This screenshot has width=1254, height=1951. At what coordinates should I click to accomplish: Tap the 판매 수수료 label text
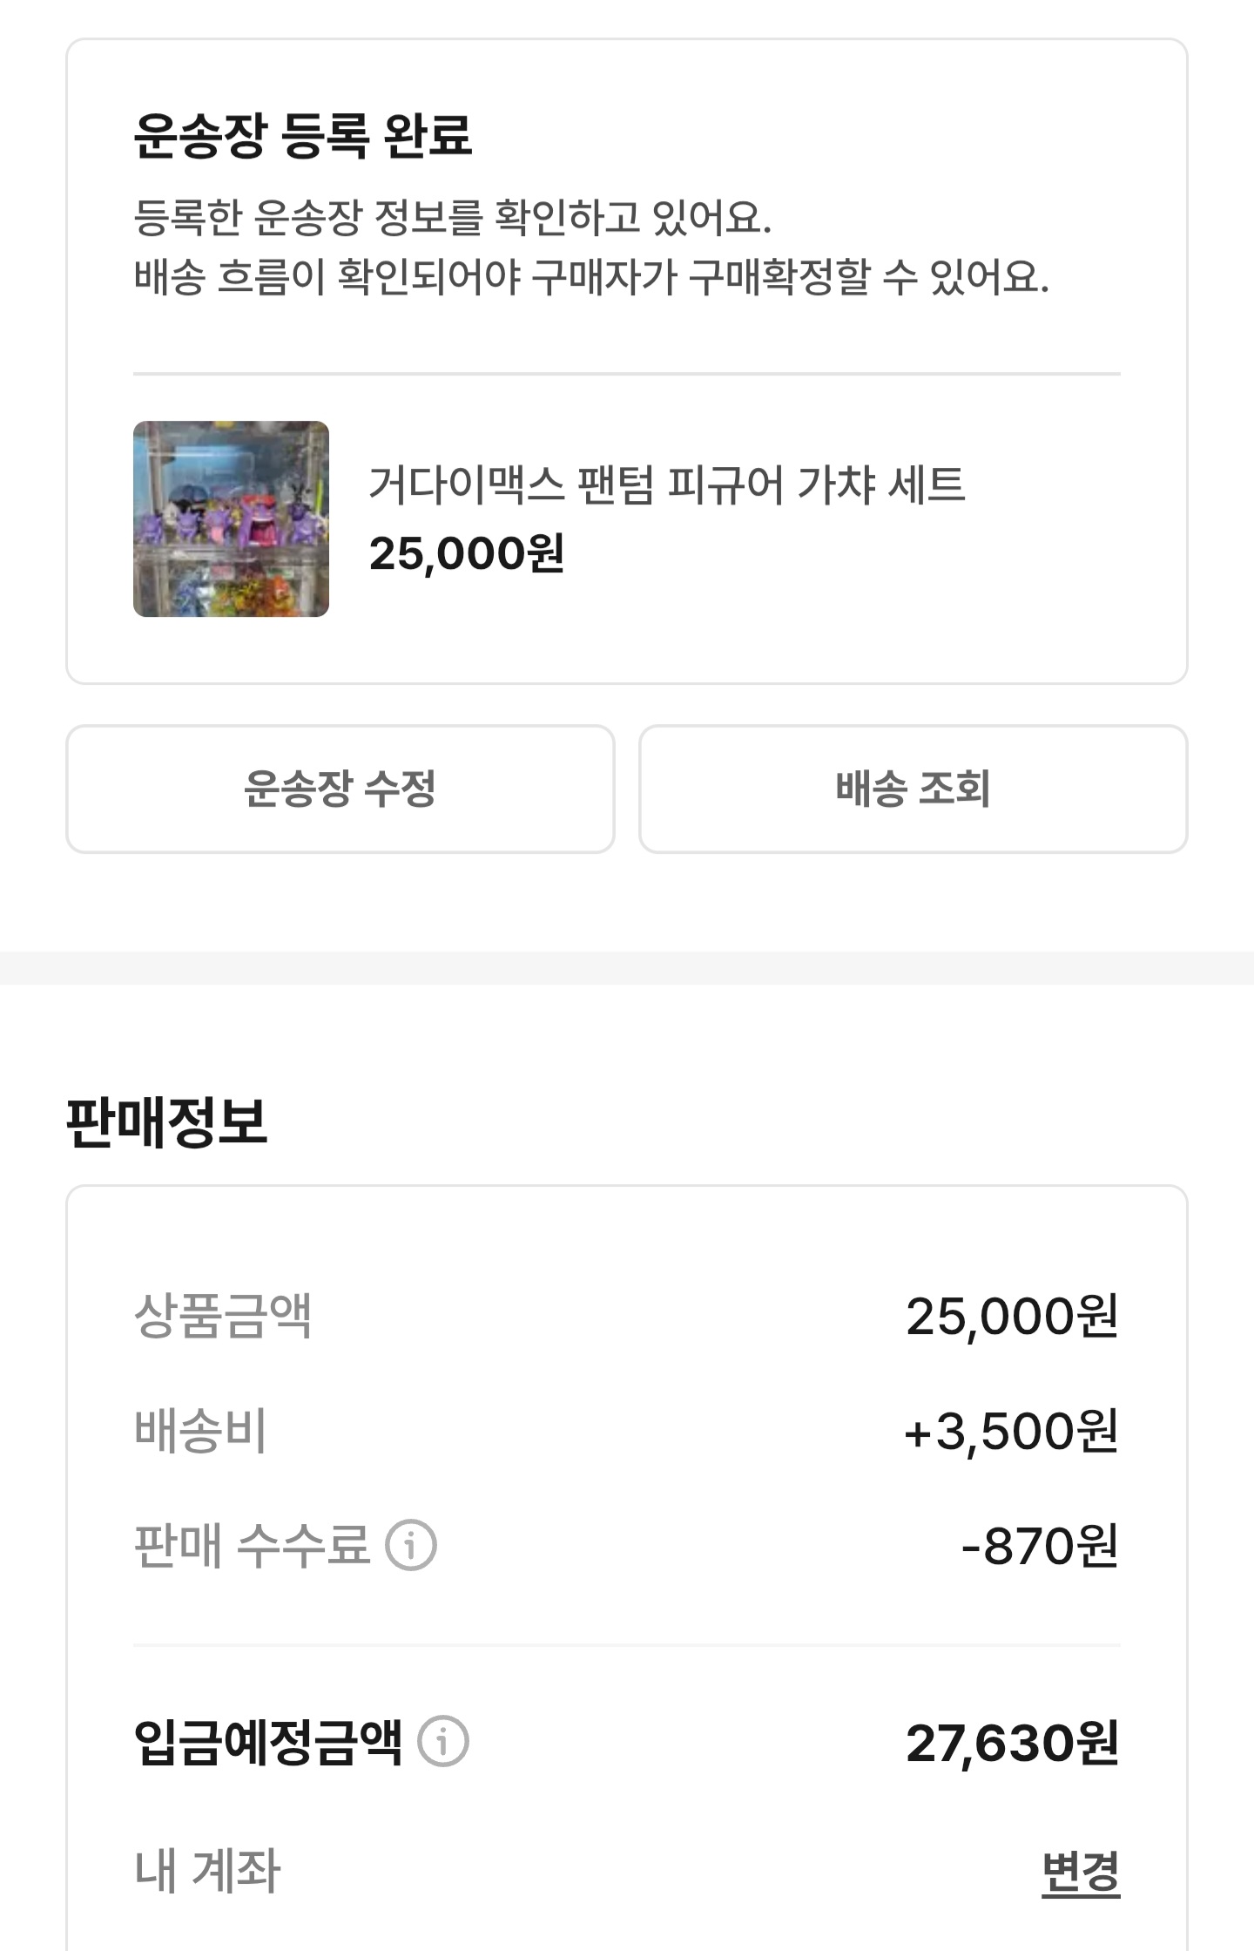coord(252,1545)
